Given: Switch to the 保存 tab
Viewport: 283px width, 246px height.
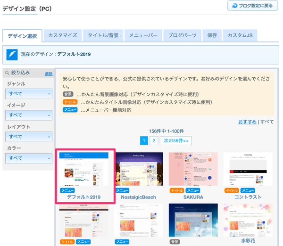Looking at the screenshot, I should coord(212,35).
